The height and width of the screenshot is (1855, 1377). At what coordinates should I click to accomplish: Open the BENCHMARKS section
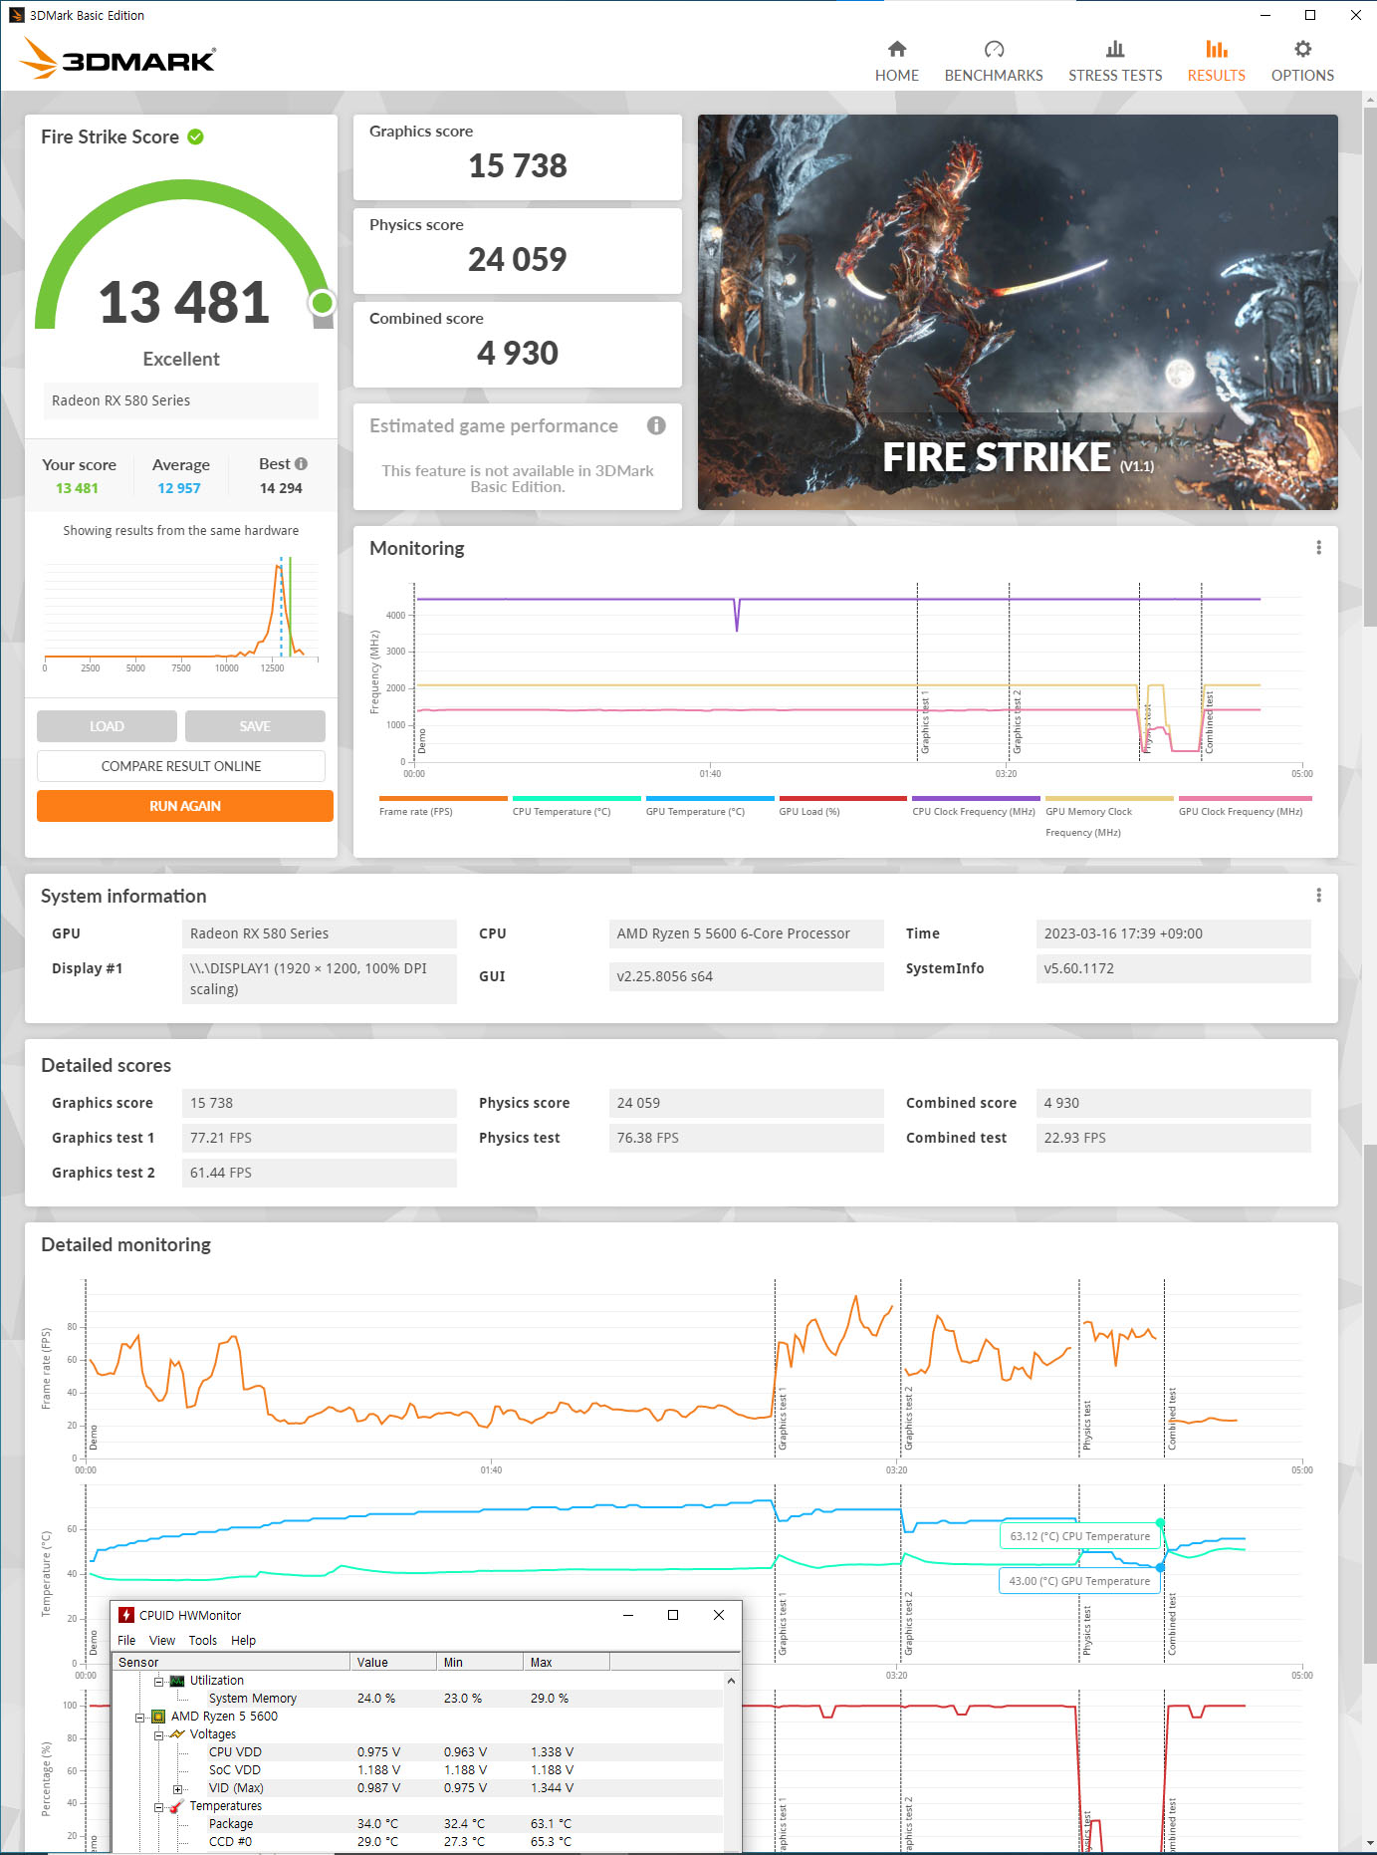[993, 62]
